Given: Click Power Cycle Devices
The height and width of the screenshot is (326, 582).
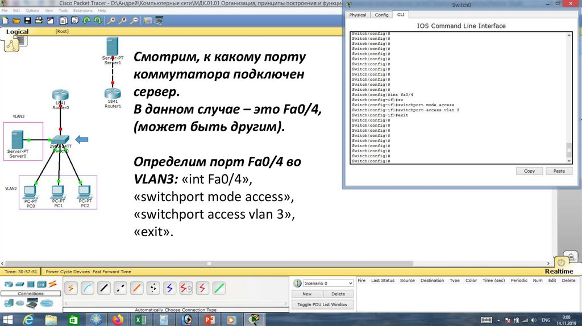Looking at the screenshot, I should [x=68, y=271].
